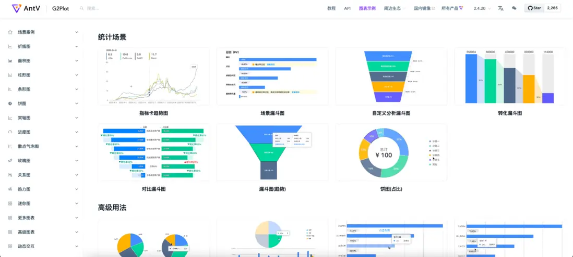Open the 漏斗图(趋势) chart thumbnail
This screenshot has height=257, width=573.
click(272, 152)
